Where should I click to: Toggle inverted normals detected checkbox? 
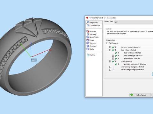110,47
